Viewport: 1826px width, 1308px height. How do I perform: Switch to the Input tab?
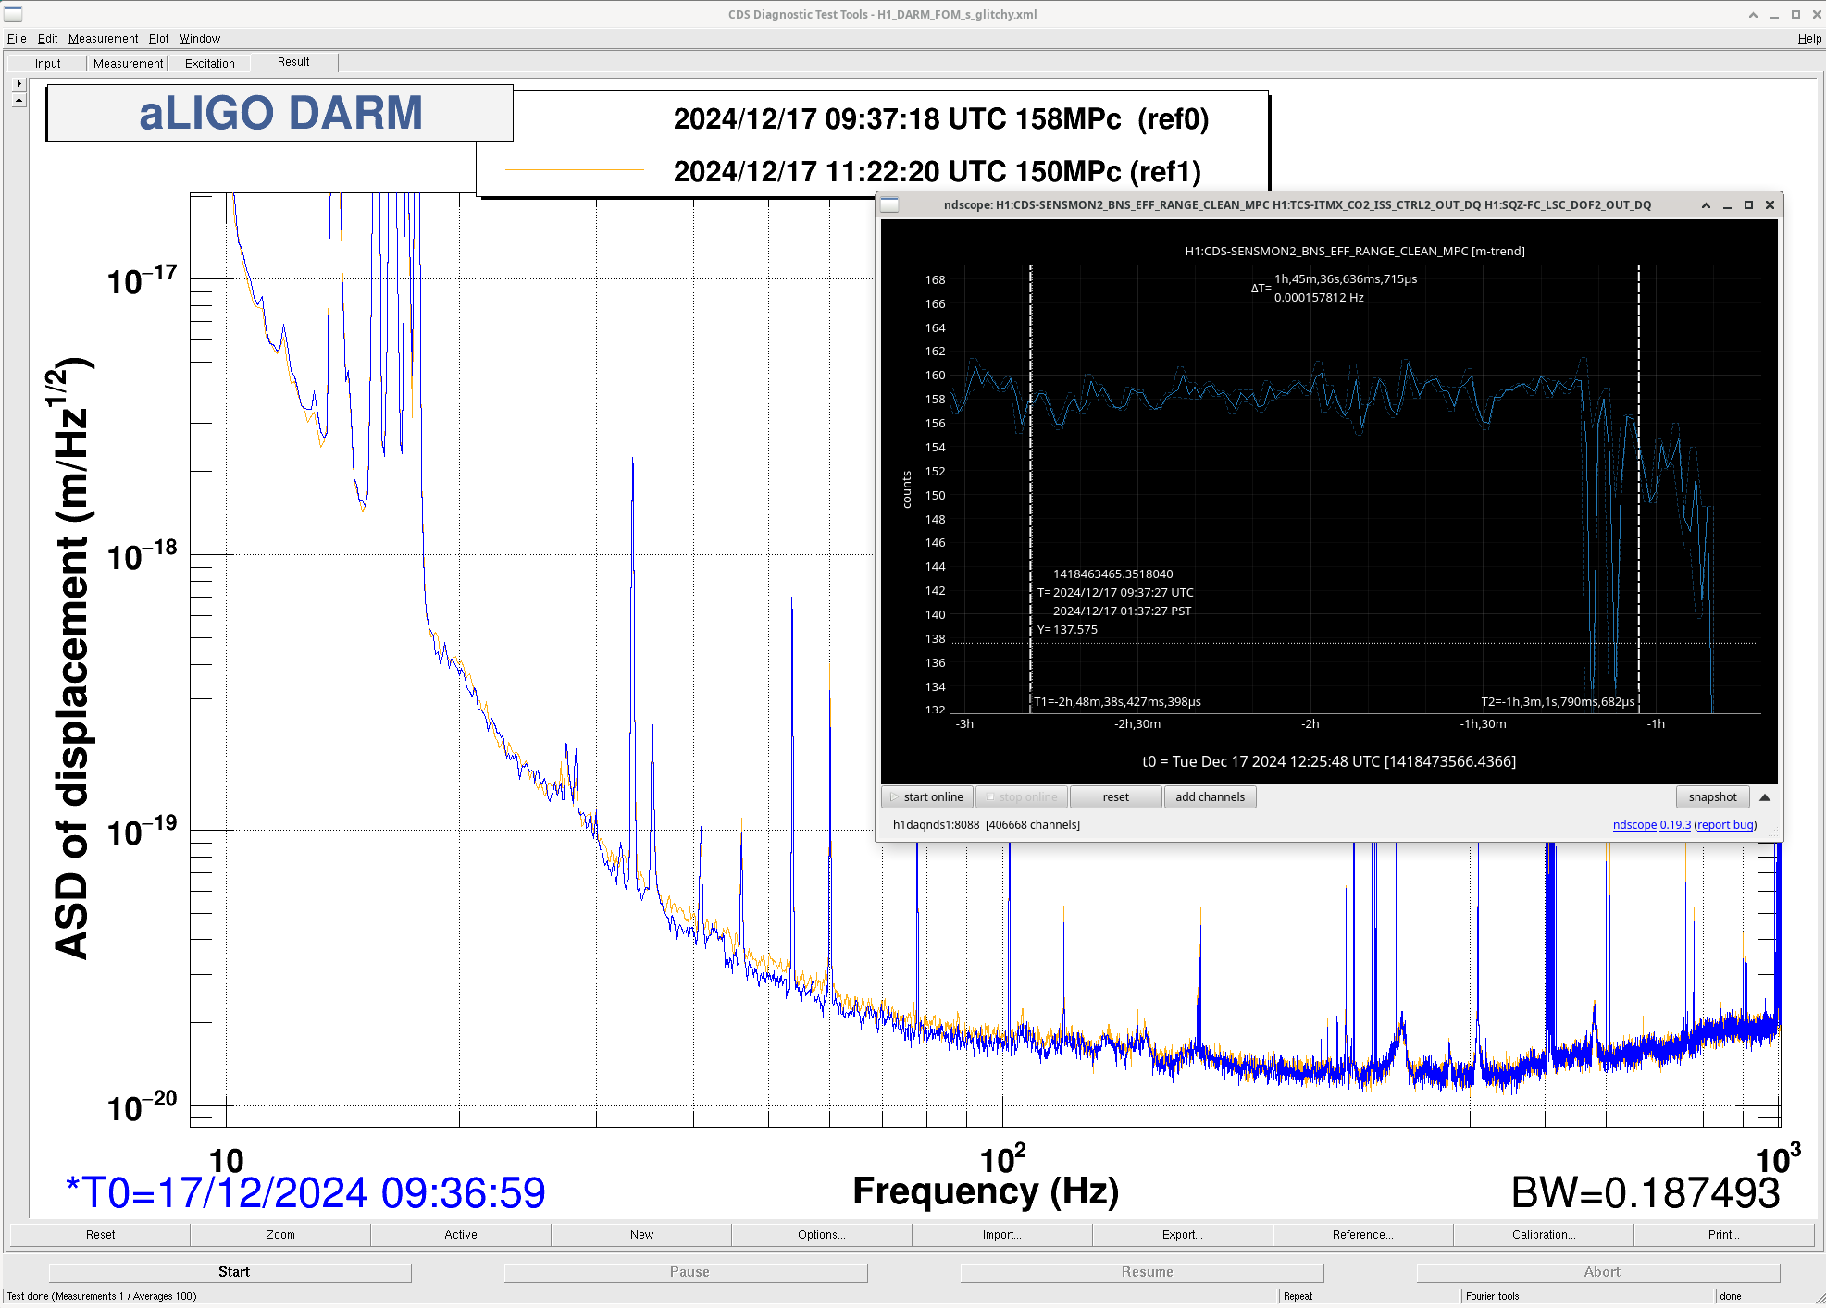[x=47, y=64]
